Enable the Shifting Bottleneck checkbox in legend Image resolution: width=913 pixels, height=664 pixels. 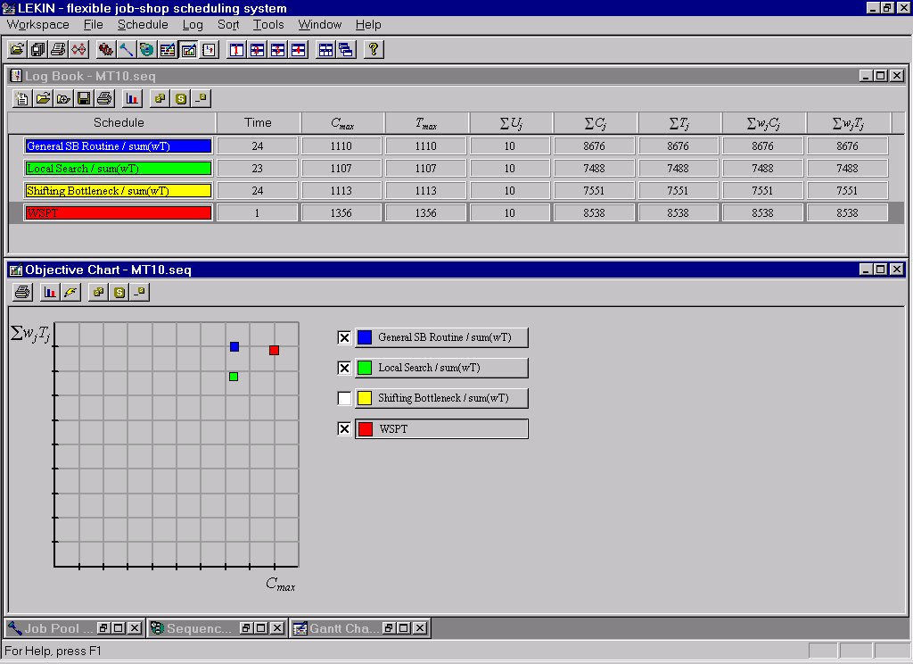pyautogui.click(x=344, y=398)
